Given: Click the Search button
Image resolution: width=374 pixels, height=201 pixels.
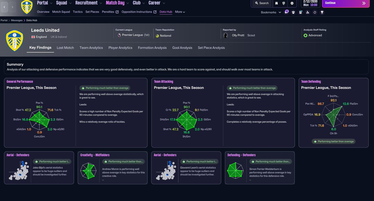Looking at the screenshot, I should pyautogui.click(x=261, y=3).
